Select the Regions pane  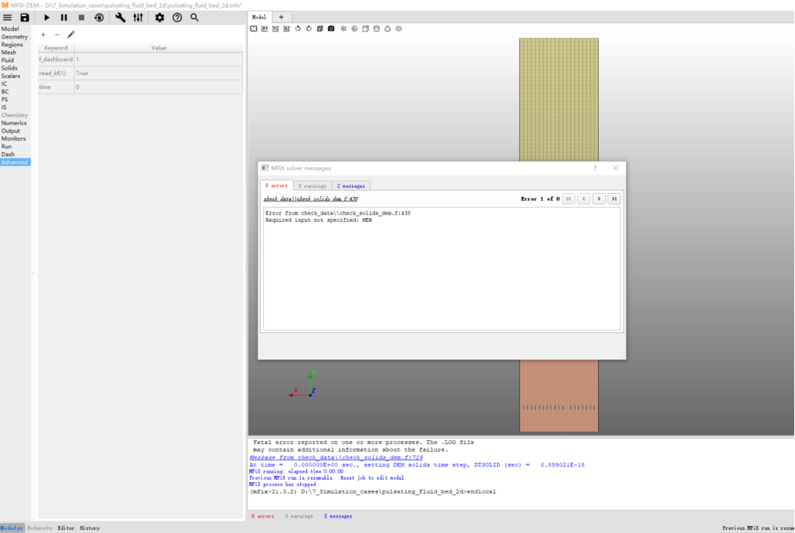(x=12, y=45)
